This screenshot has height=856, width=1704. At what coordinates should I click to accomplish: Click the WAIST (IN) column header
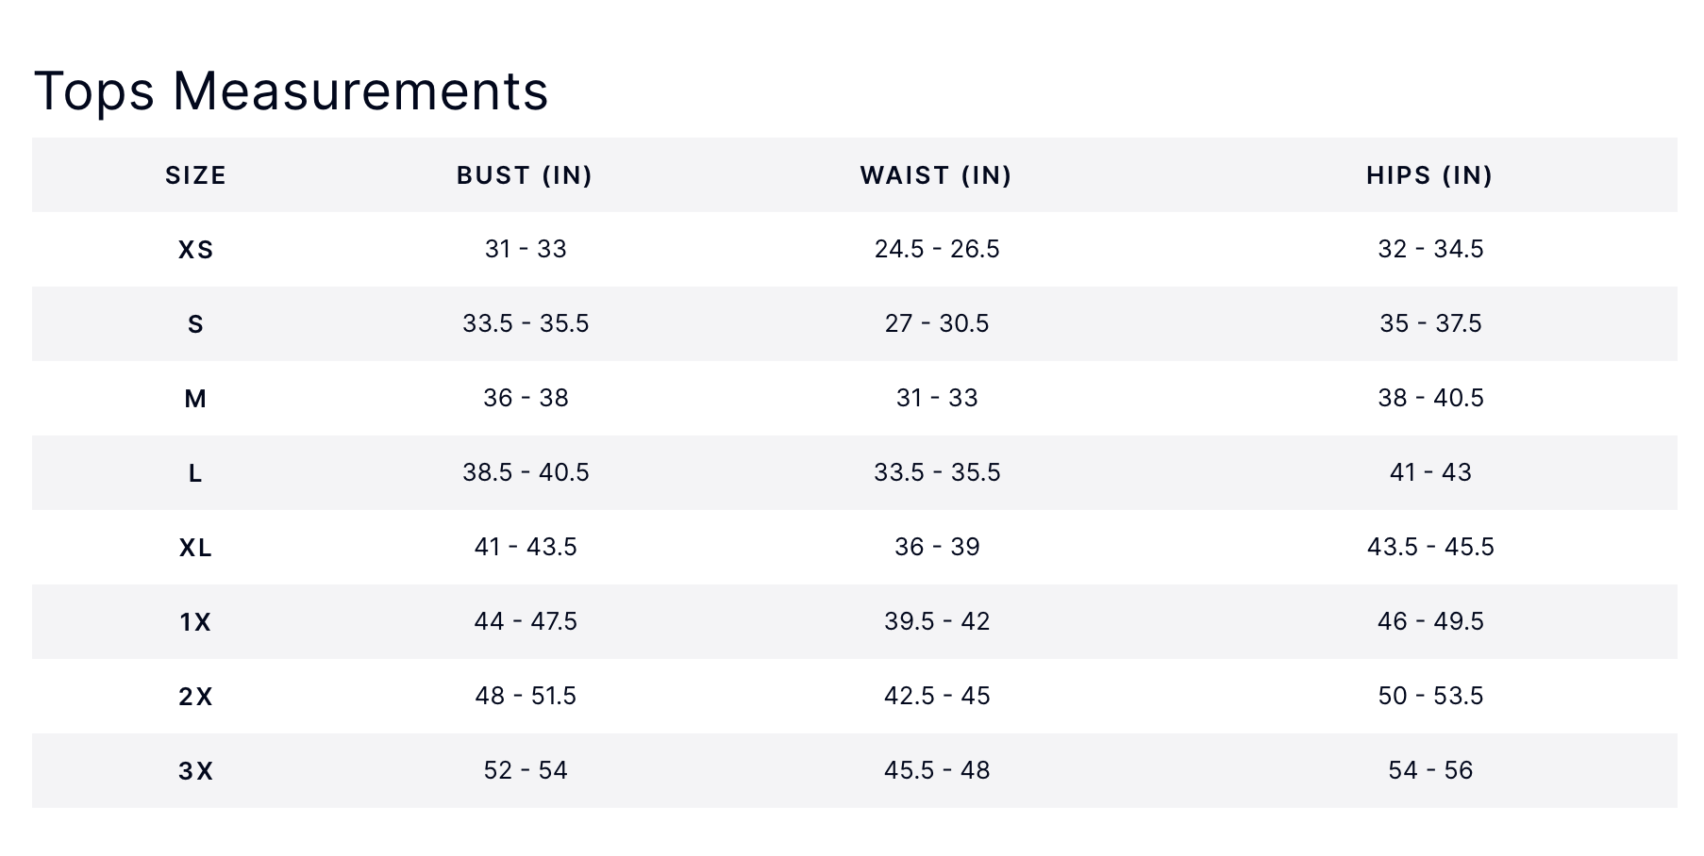point(936,175)
